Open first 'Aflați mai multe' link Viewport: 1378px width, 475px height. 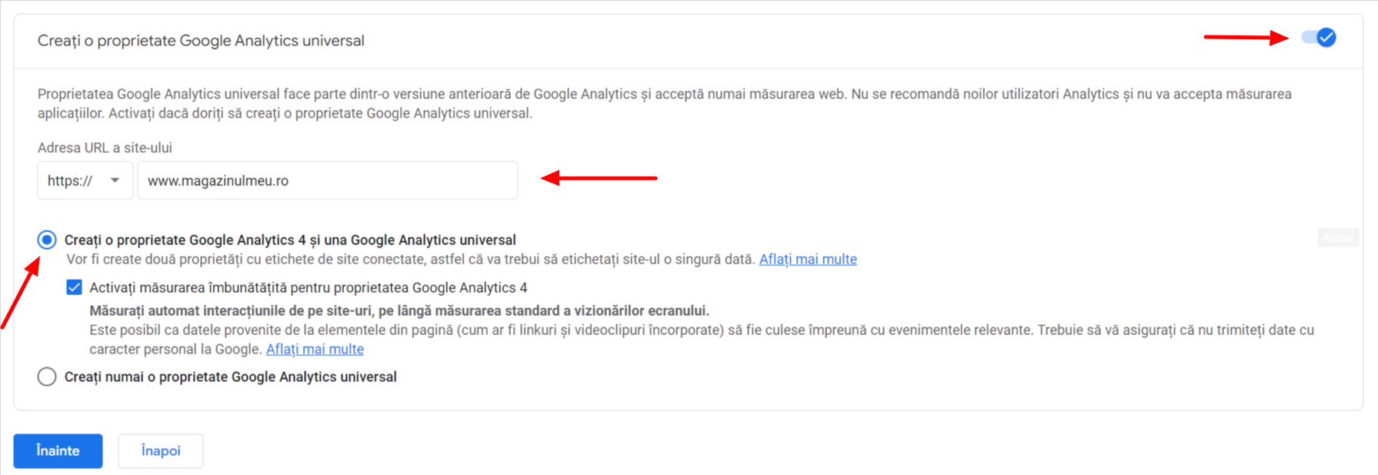click(807, 259)
